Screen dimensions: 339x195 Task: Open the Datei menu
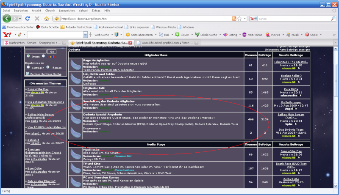pyautogui.click(x=6, y=11)
